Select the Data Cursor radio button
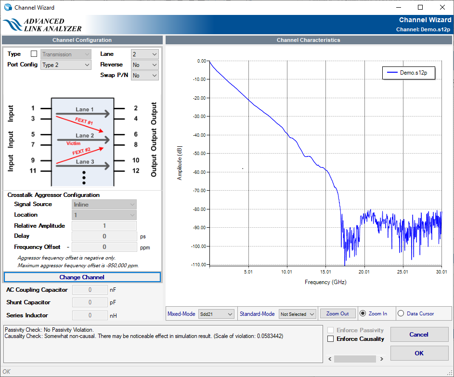Viewport: 454px width, 377px height. click(401, 313)
